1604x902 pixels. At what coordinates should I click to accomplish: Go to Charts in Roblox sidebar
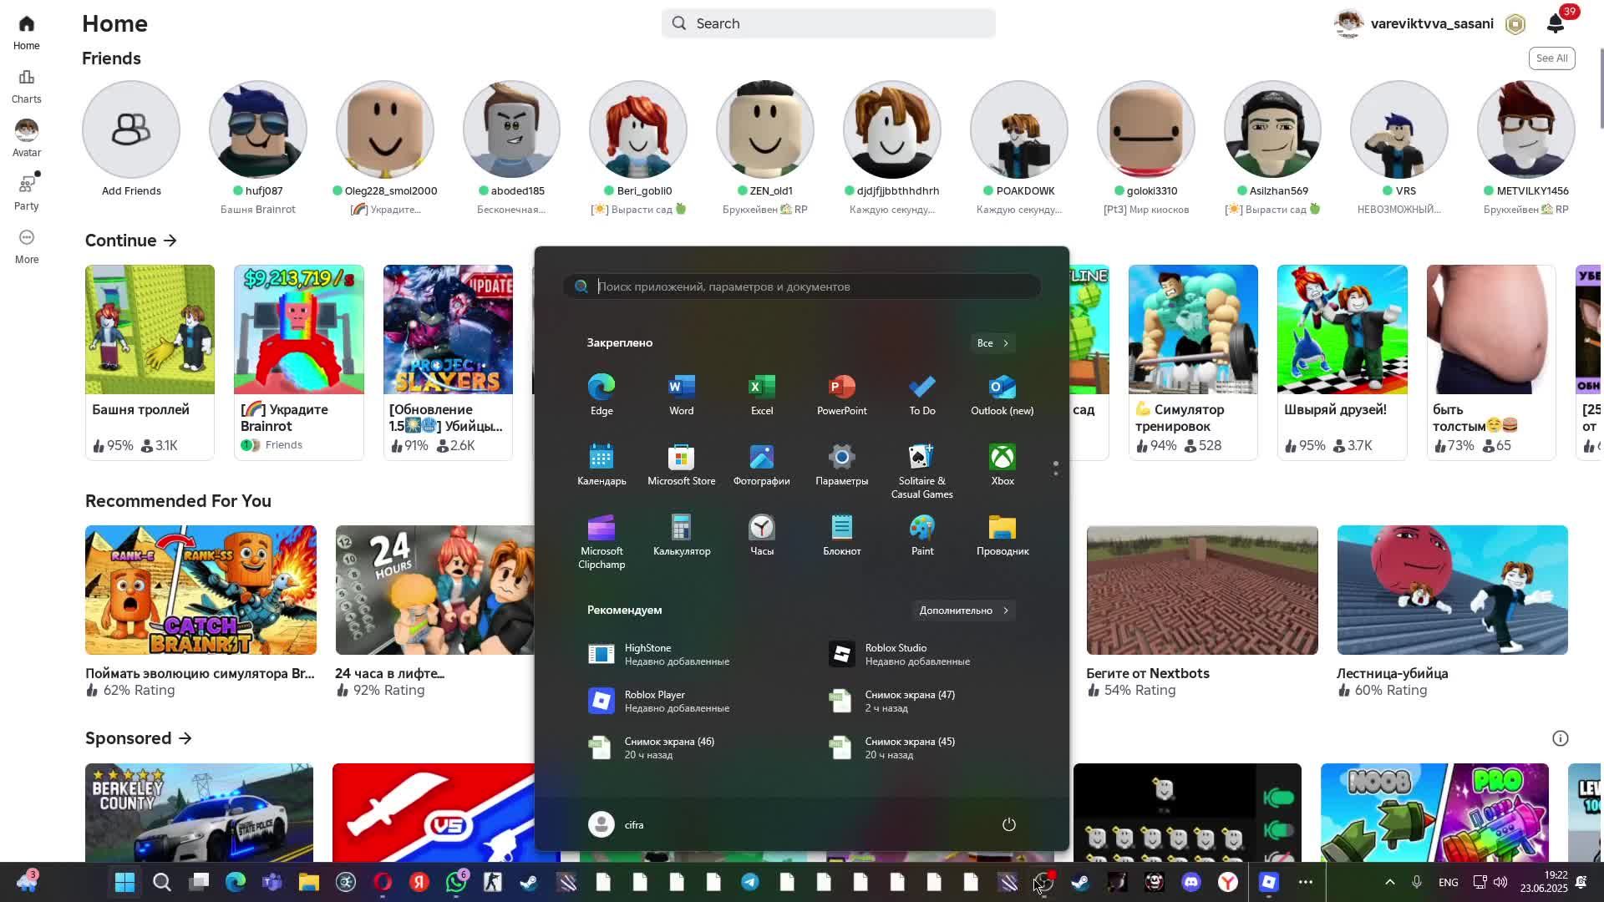27,86
